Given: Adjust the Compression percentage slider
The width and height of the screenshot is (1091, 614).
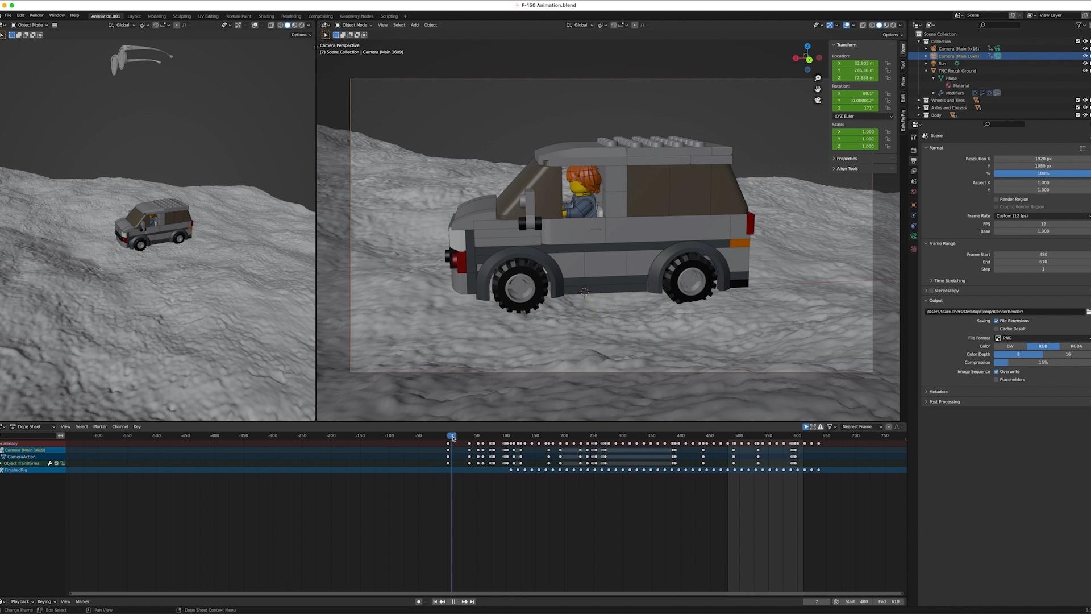Looking at the screenshot, I should [1042, 363].
